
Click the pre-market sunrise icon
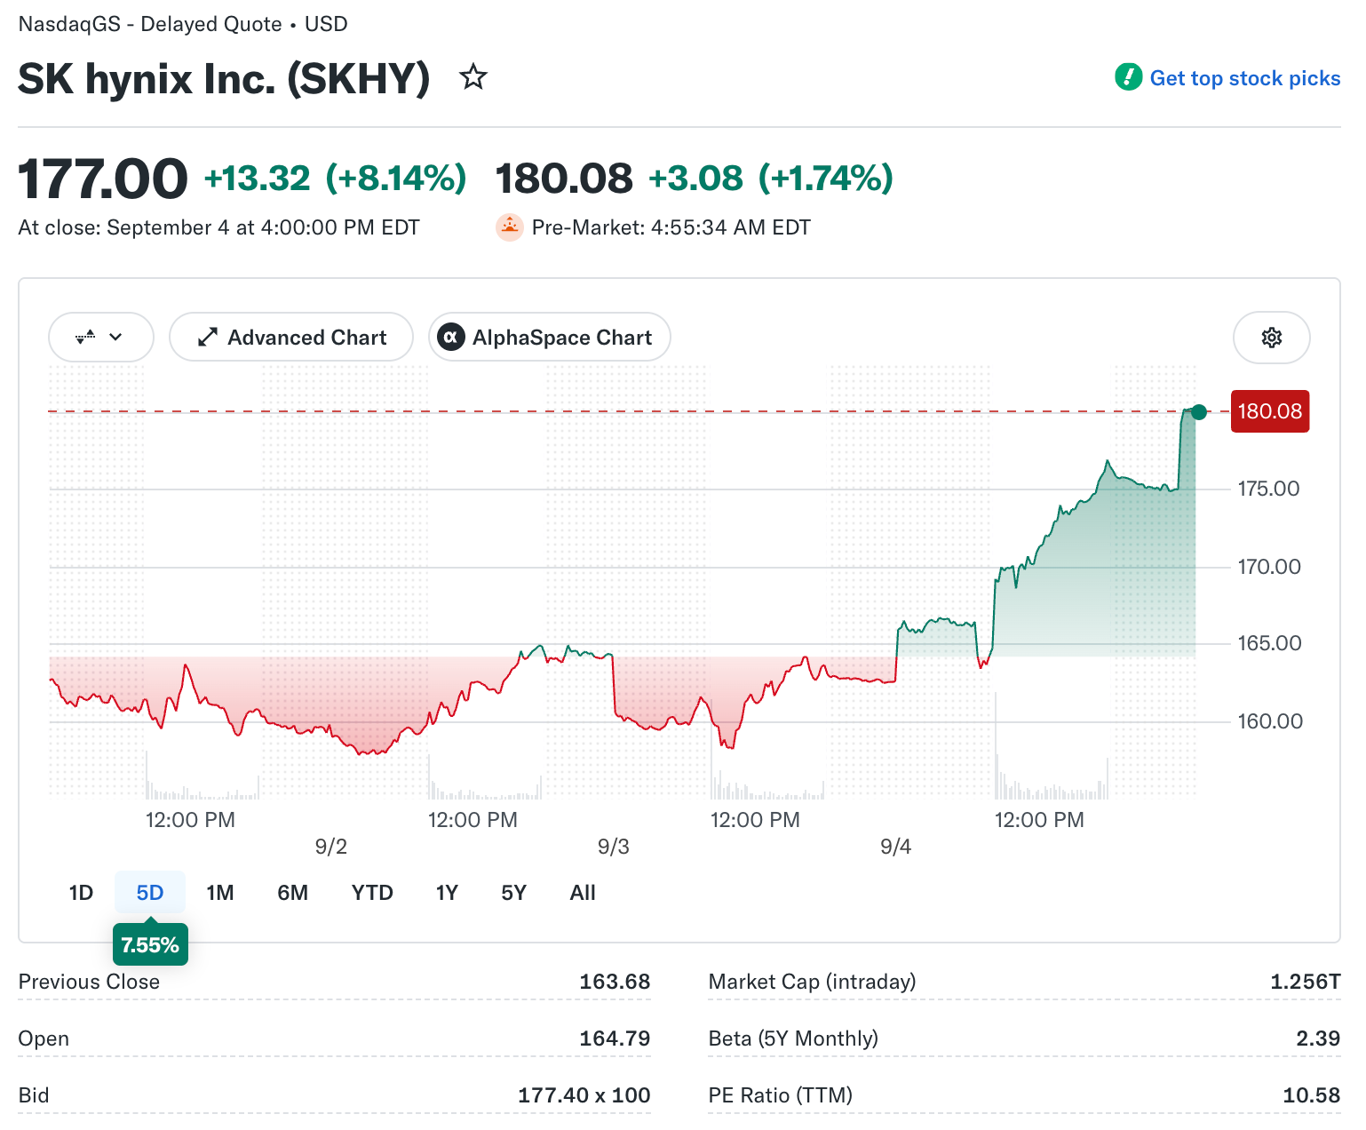509,227
